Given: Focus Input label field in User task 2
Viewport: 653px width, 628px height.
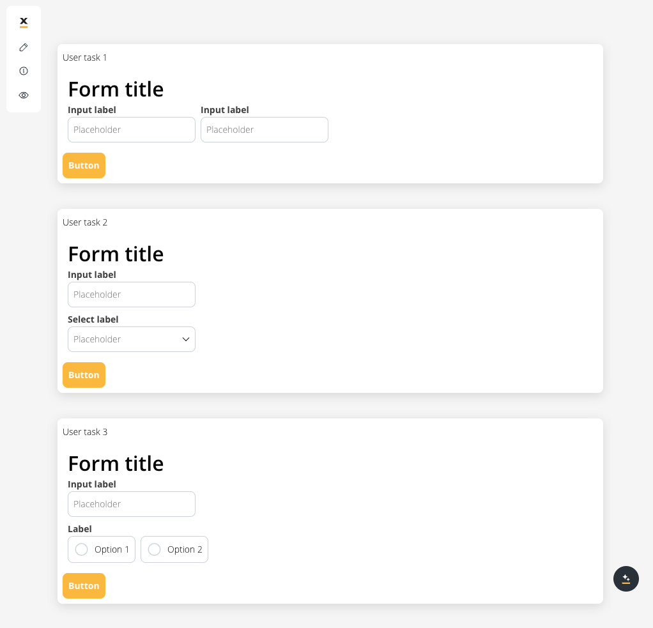Looking at the screenshot, I should click(x=132, y=295).
